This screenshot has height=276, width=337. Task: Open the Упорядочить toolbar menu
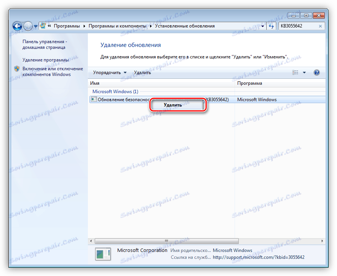pyautogui.click(x=110, y=73)
